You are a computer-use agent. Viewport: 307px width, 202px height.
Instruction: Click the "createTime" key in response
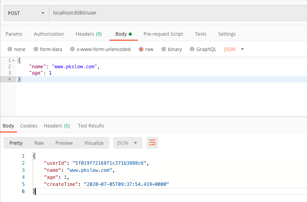click(x=61, y=184)
